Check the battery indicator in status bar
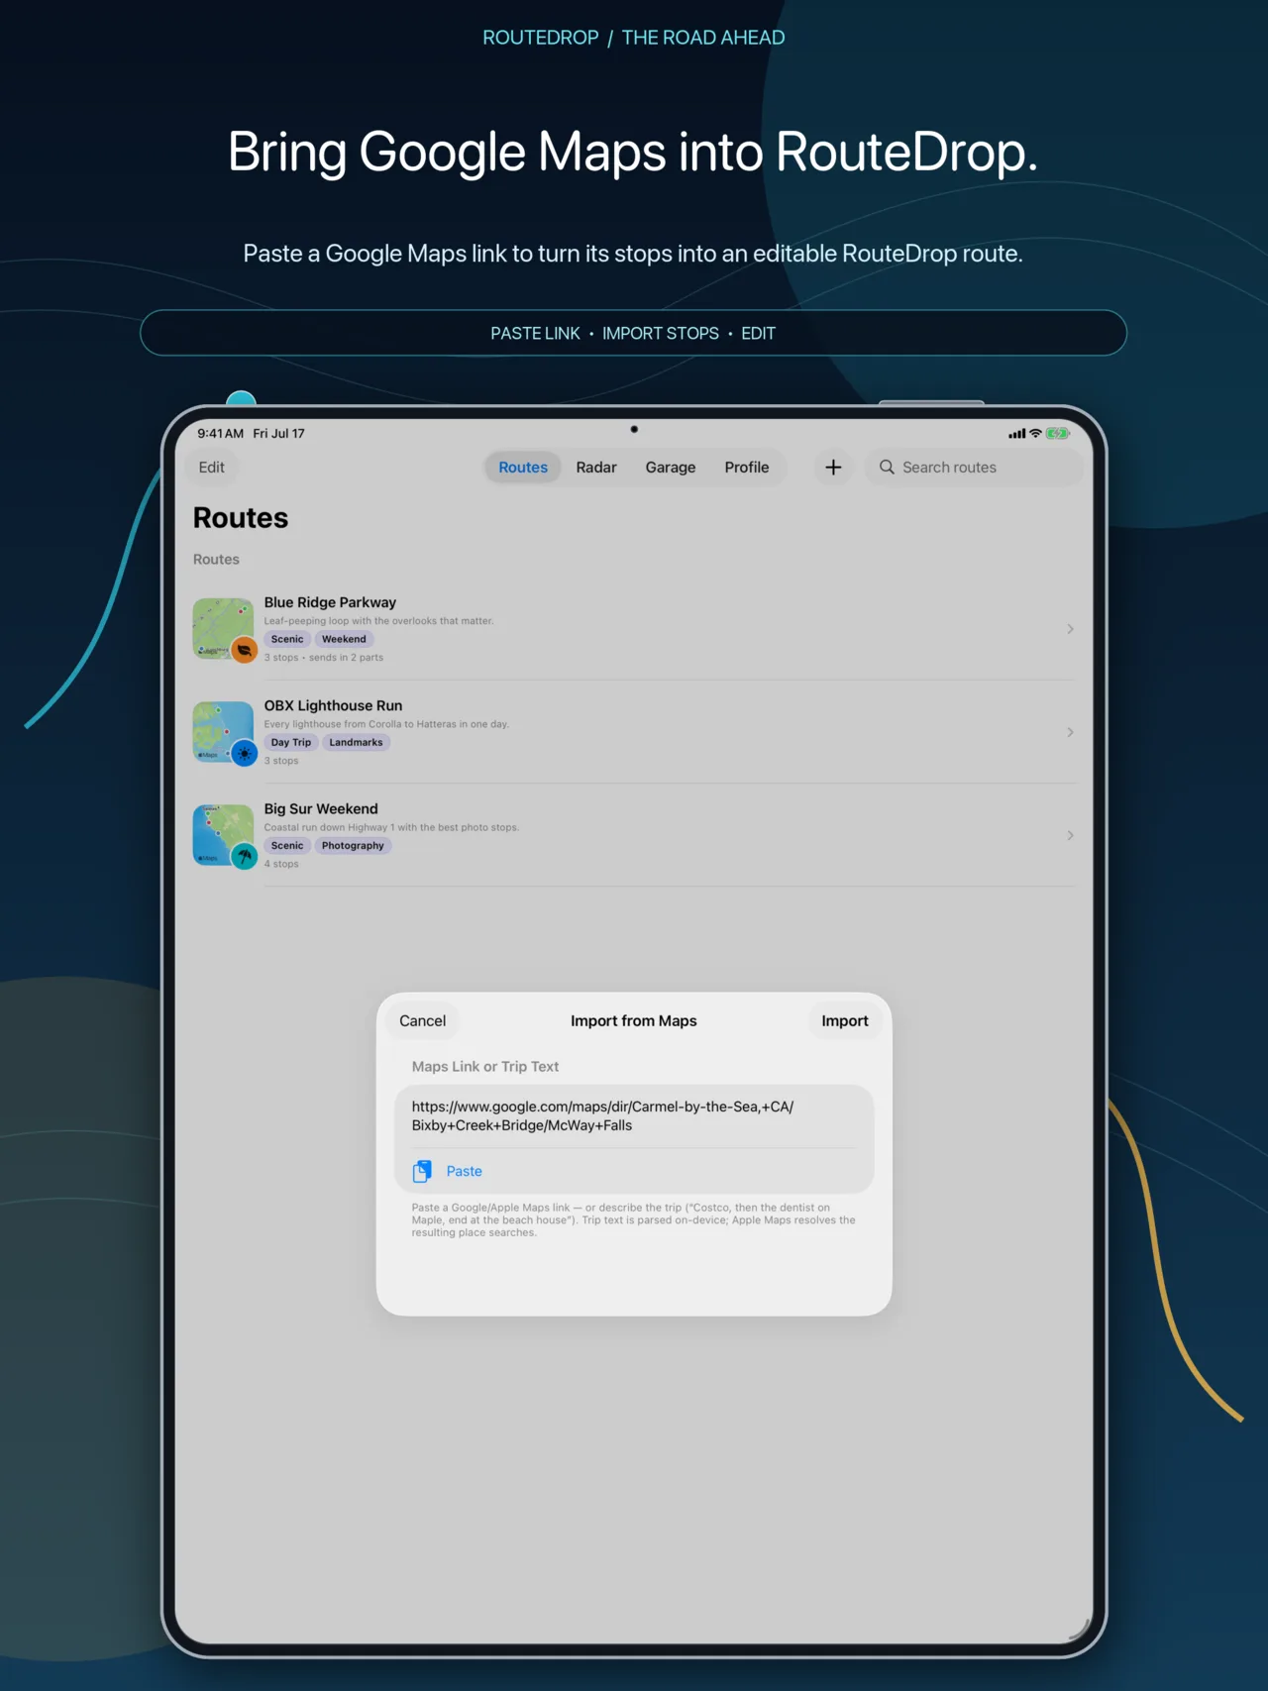 [1058, 433]
